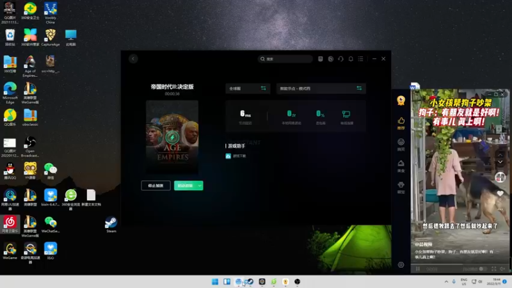512x288 pixels.
Task: Expand the arrow on the green launch button
Action: (x=200, y=186)
